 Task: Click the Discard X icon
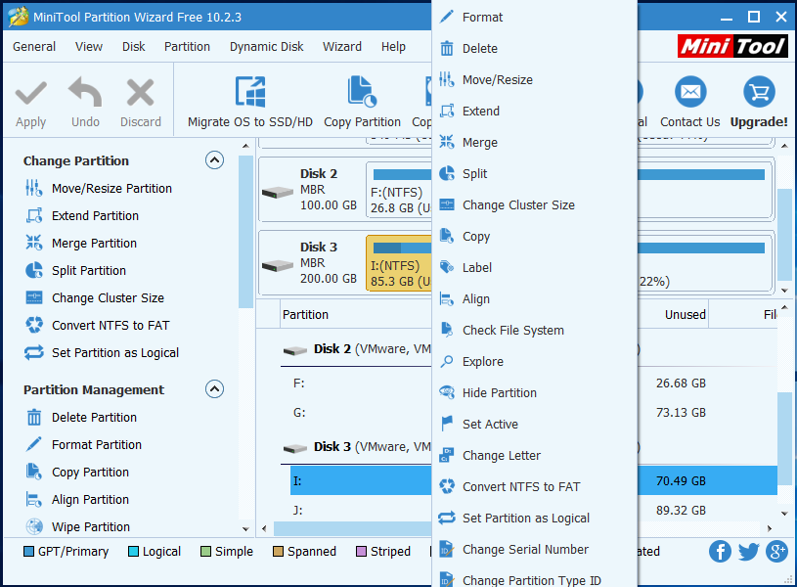click(x=140, y=92)
